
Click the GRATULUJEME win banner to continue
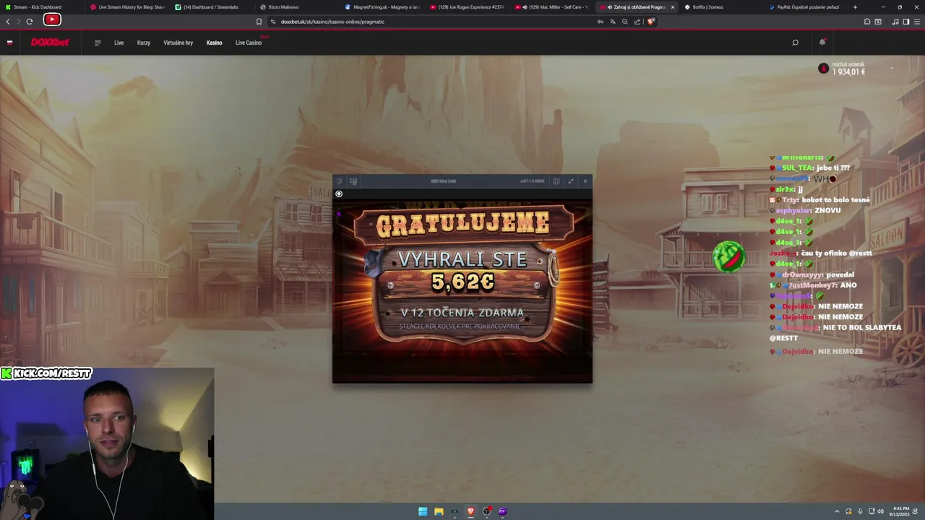pyautogui.click(x=462, y=225)
